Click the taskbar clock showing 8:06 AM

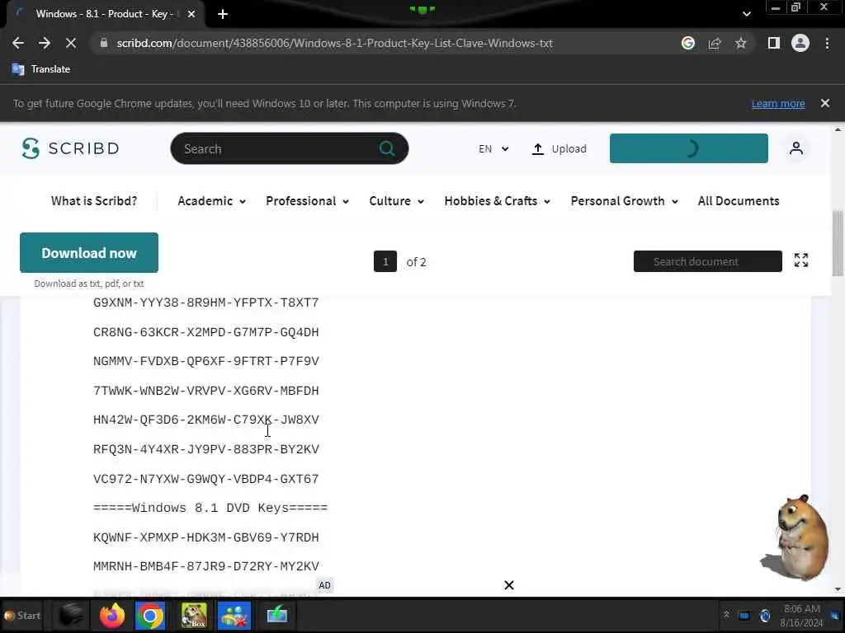802,616
